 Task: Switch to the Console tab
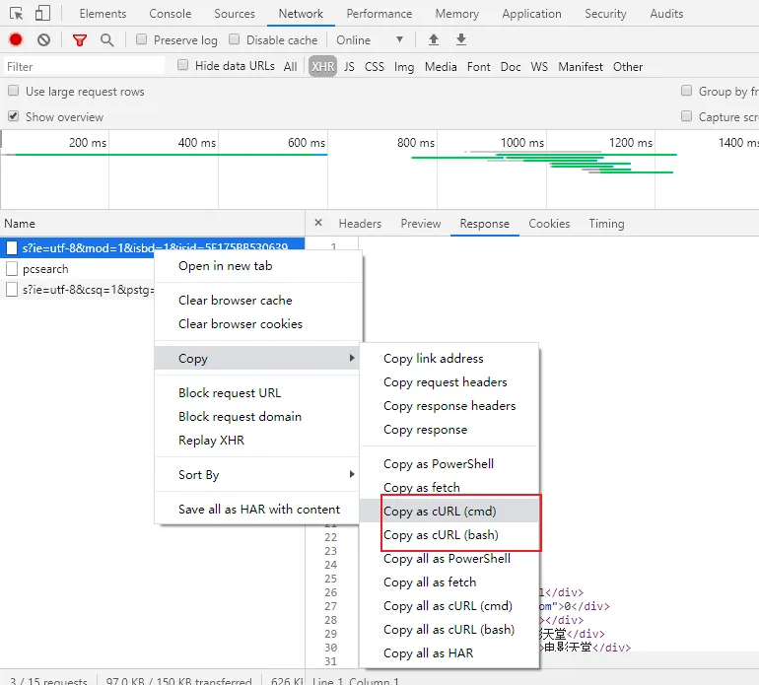(170, 14)
